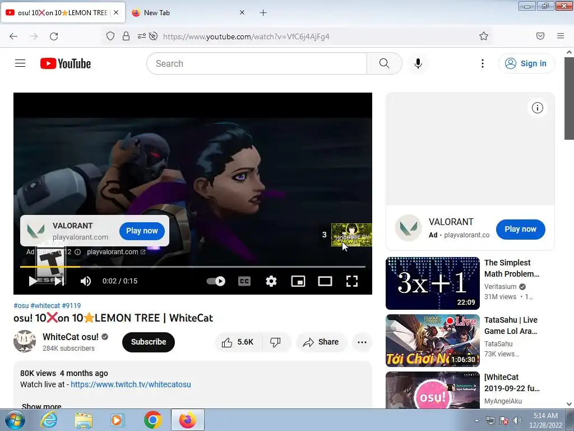Focus the YouTube Search field

pyautogui.click(x=257, y=63)
